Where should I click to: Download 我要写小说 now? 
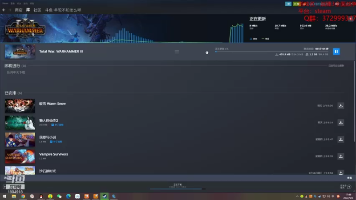340,139
